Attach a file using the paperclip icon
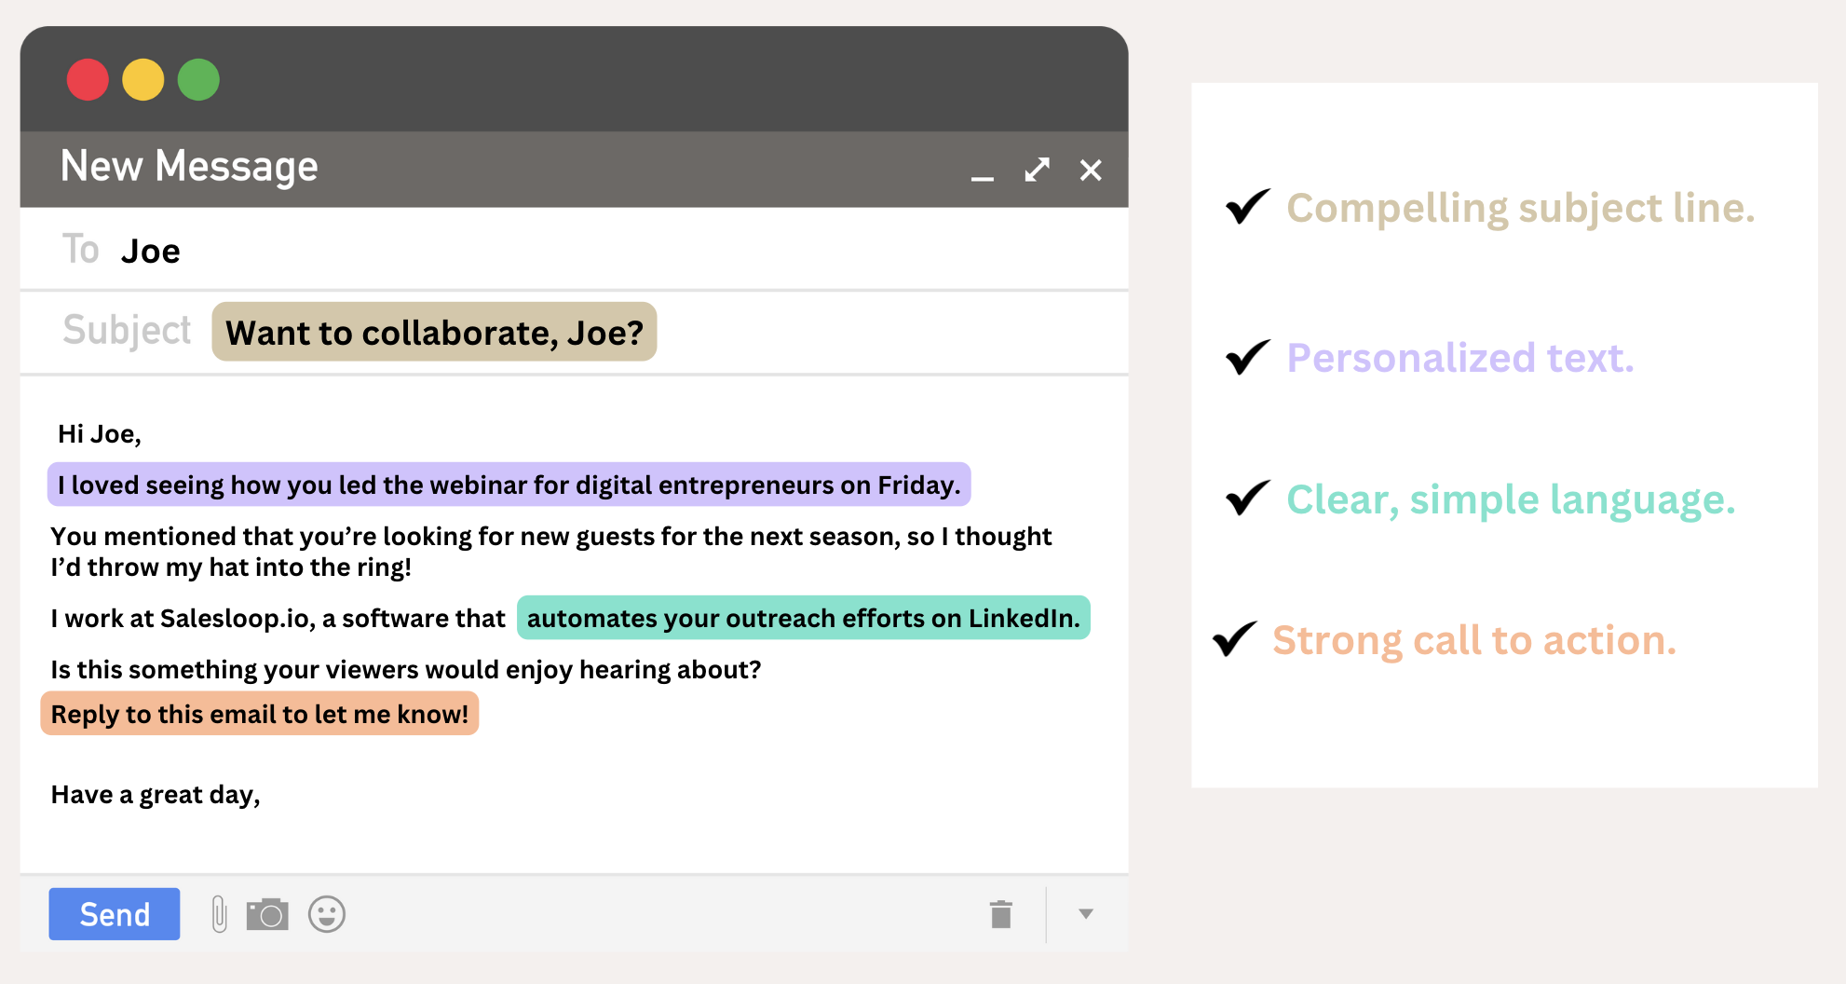 (x=217, y=914)
